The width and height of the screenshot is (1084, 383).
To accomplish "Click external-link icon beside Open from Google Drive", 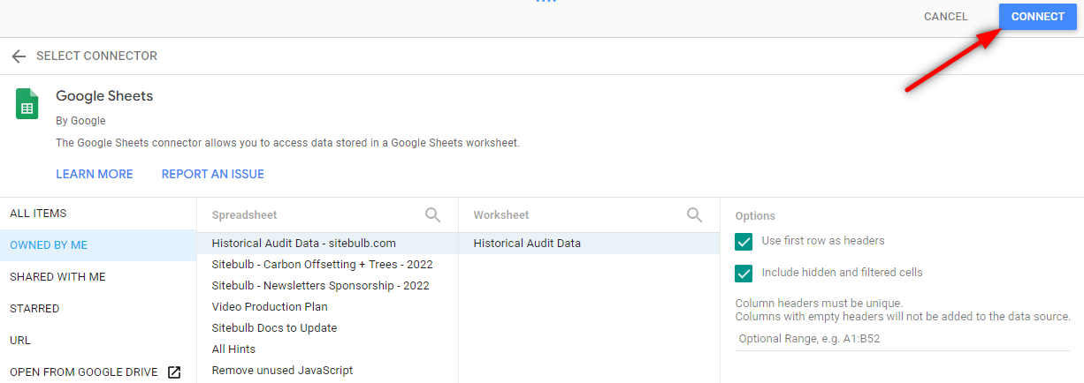I will (174, 372).
